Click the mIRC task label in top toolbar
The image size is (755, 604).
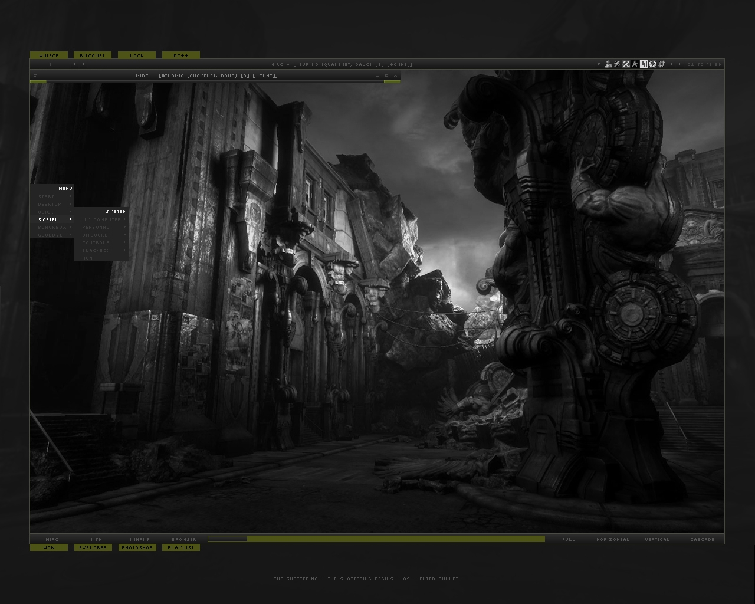click(x=341, y=64)
